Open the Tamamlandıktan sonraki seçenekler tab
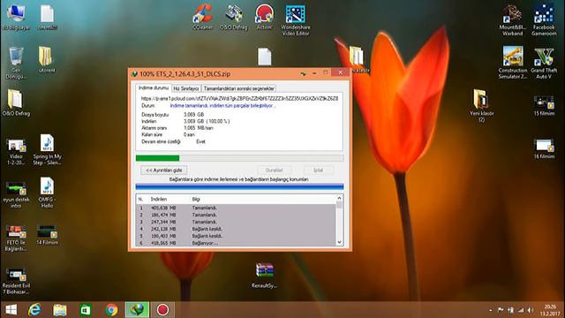 [x=239, y=88]
